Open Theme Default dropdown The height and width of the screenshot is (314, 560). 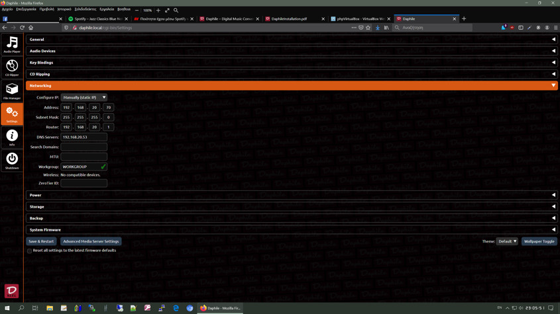(x=507, y=241)
